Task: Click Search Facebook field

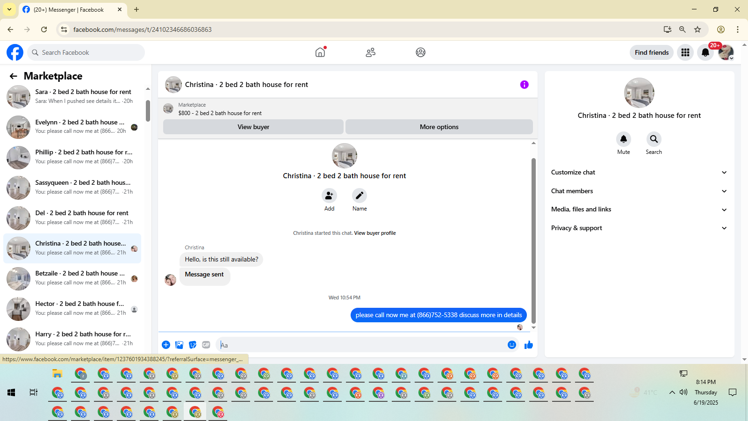Action: click(x=86, y=52)
